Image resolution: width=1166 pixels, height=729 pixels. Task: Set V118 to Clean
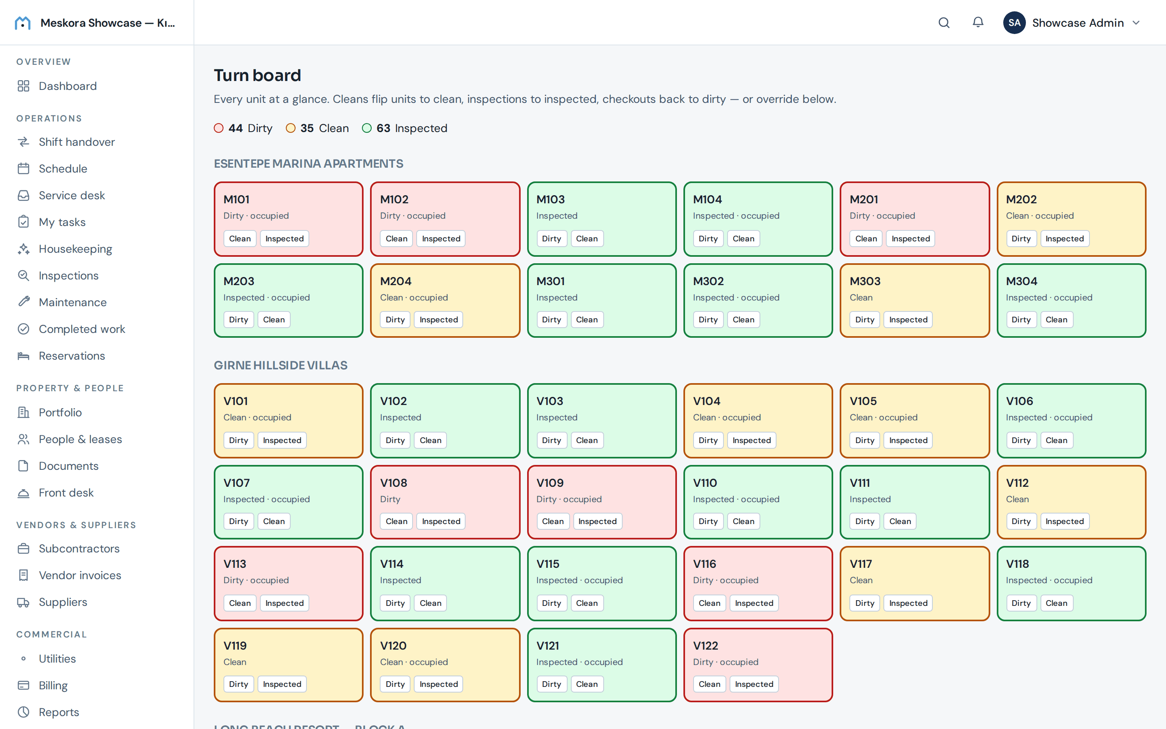point(1056,603)
